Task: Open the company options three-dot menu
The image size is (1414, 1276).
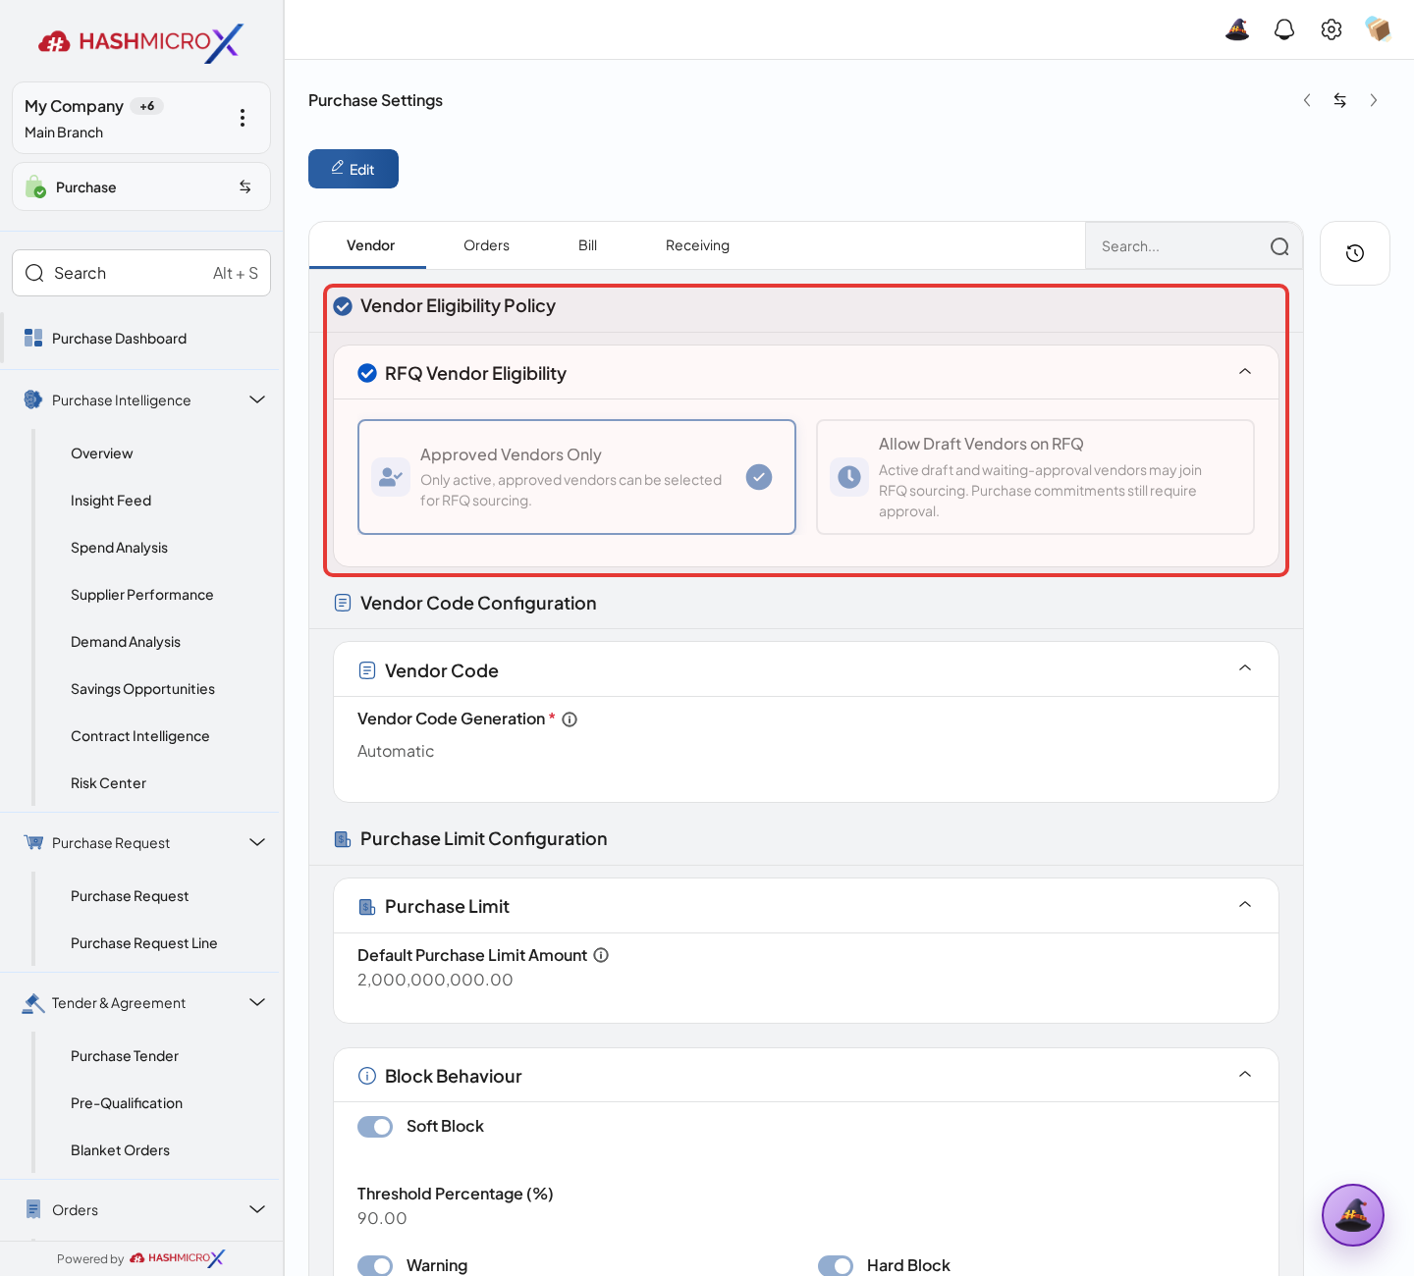Action: tap(243, 118)
